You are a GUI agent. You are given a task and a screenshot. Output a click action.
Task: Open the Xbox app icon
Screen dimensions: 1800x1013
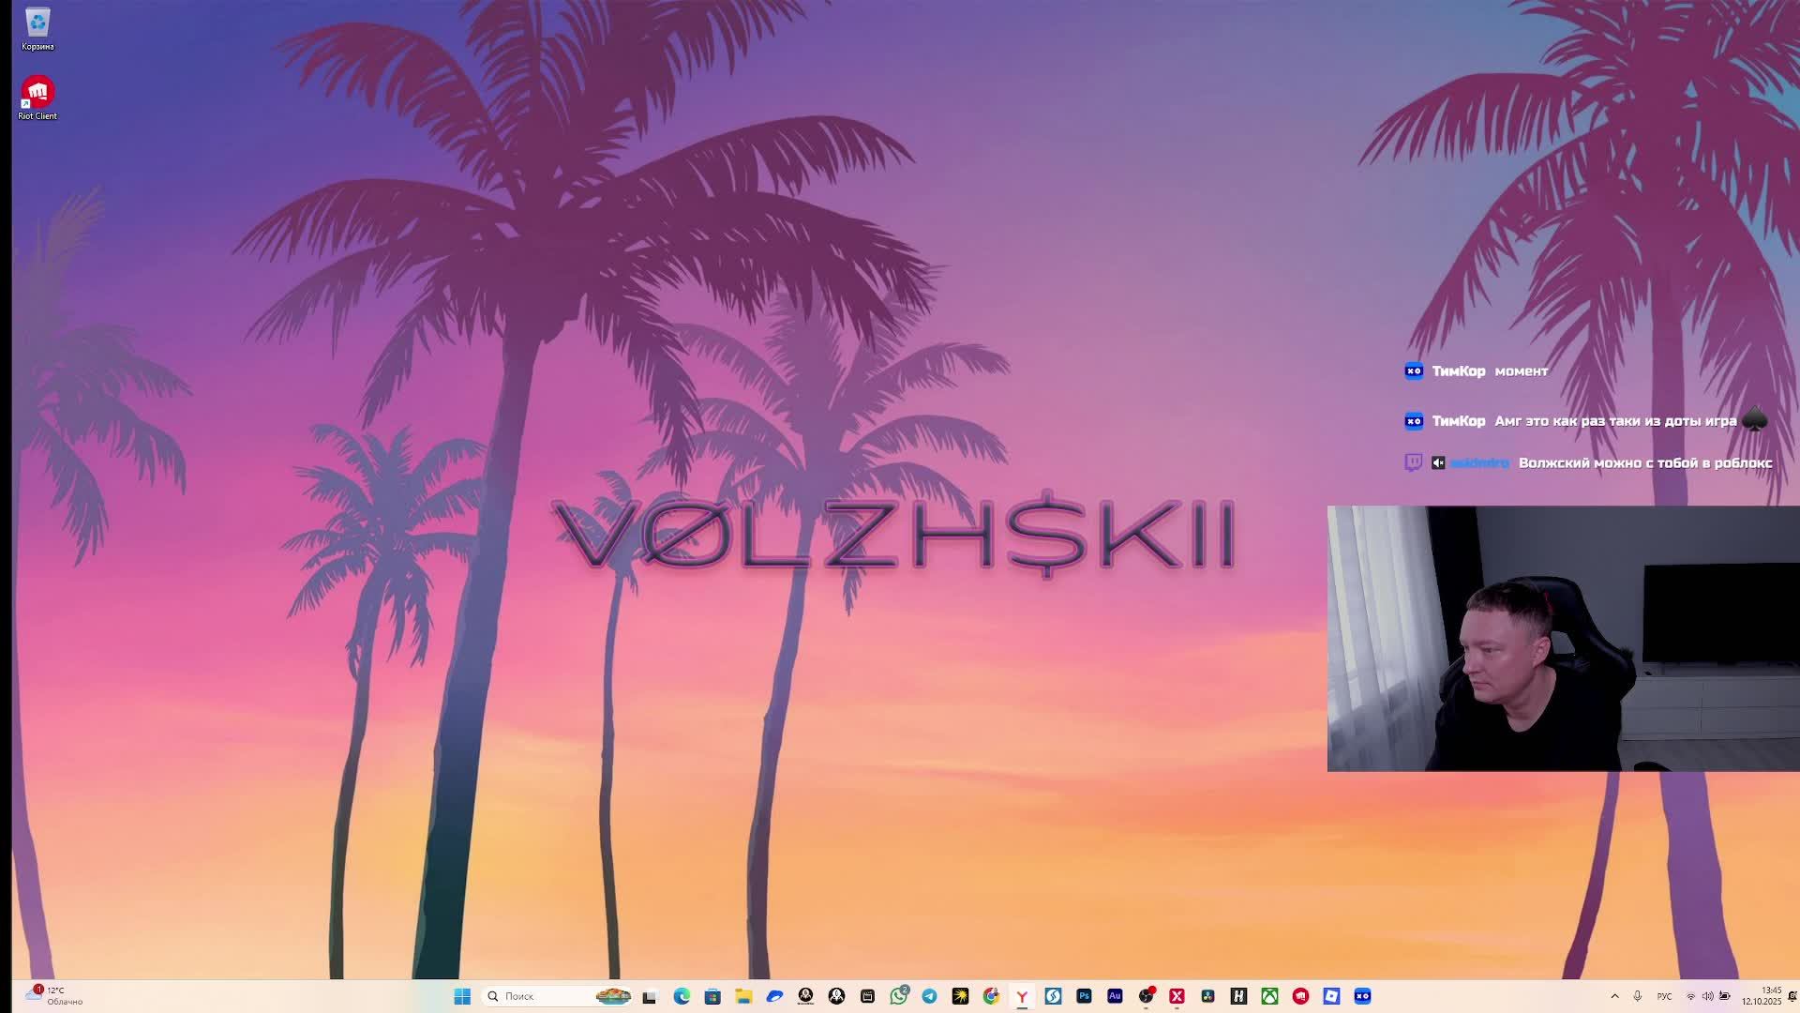click(1269, 996)
